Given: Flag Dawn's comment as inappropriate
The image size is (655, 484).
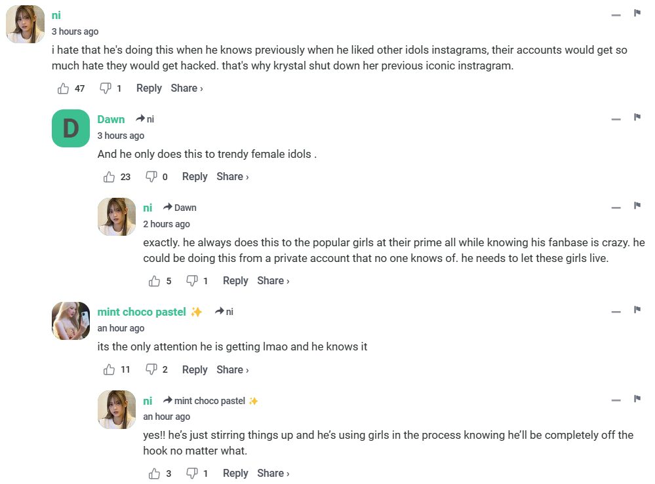Looking at the screenshot, I should pyautogui.click(x=637, y=117).
